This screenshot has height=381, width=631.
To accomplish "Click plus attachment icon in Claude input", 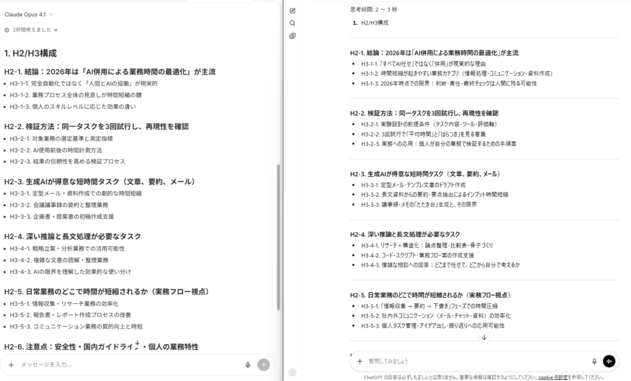I will point(11,364).
